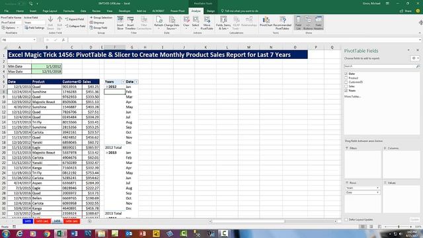Screen dimensions: 423x238
Task: Open the Name Box dropdown arrow
Action: click(x=34, y=40)
